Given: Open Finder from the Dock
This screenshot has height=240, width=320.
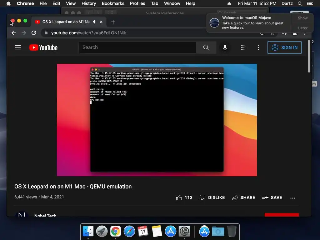Looking at the screenshot, I should [88, 232].
